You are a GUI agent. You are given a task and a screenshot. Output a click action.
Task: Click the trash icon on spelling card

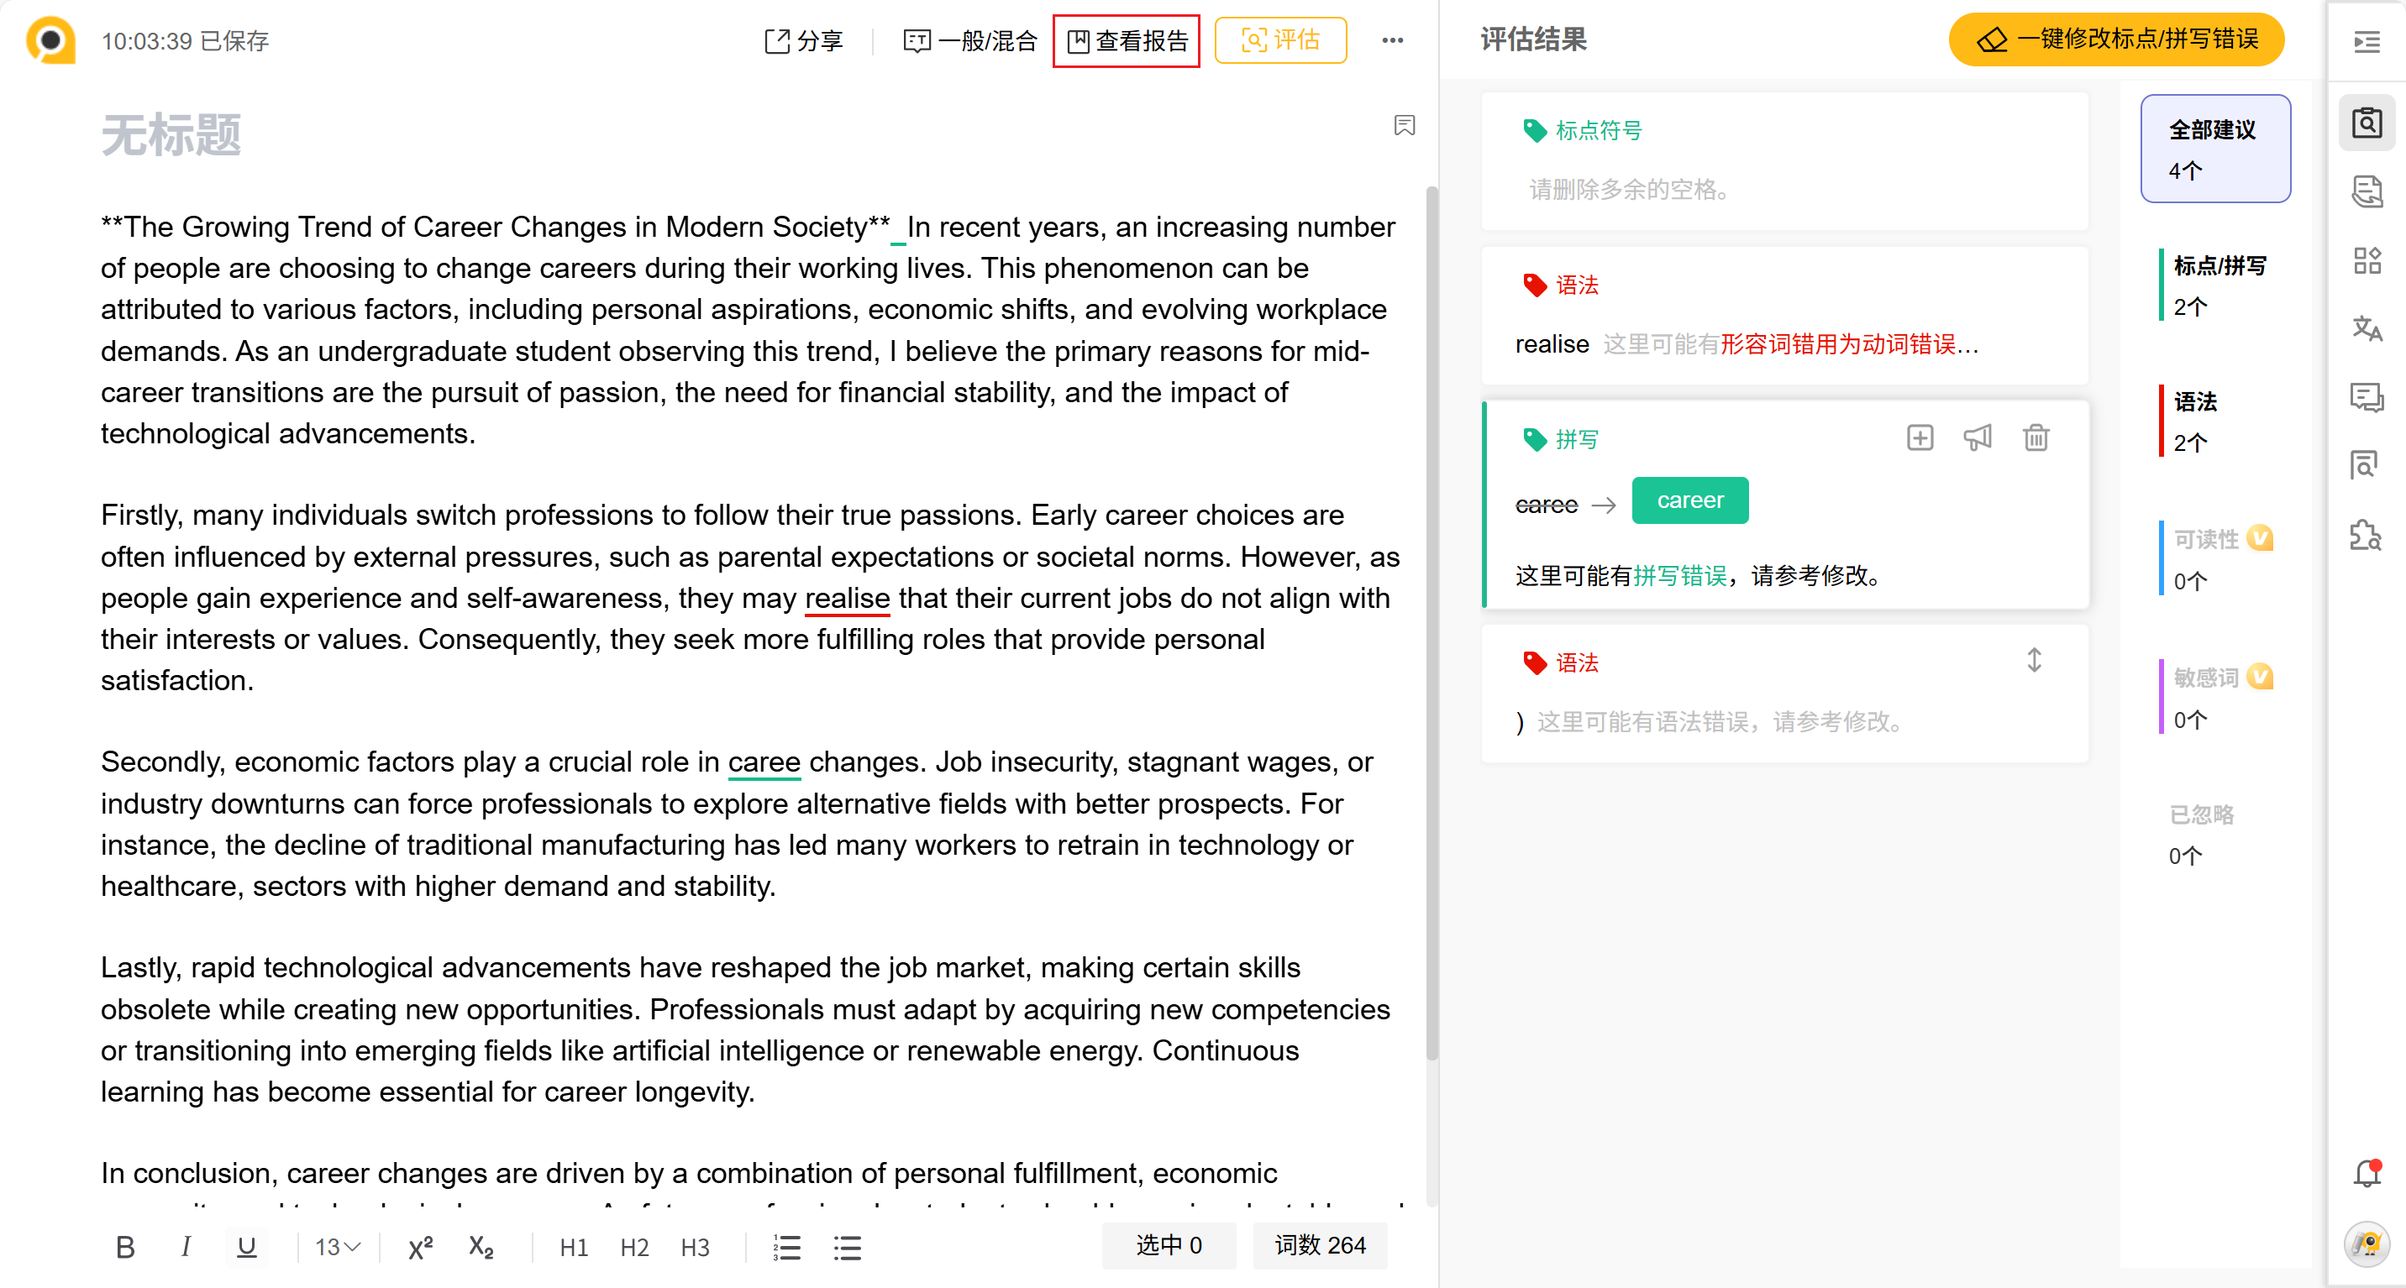point(2036,437)
